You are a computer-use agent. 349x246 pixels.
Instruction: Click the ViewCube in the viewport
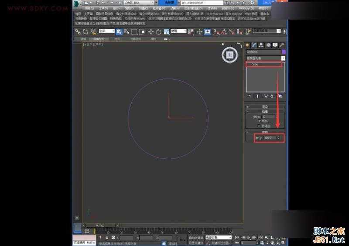click(x=230, y=55)
